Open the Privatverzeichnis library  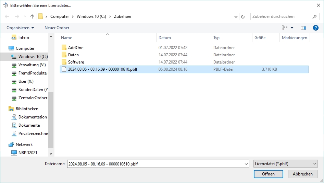pyautogui.click(x=33, y=134)
